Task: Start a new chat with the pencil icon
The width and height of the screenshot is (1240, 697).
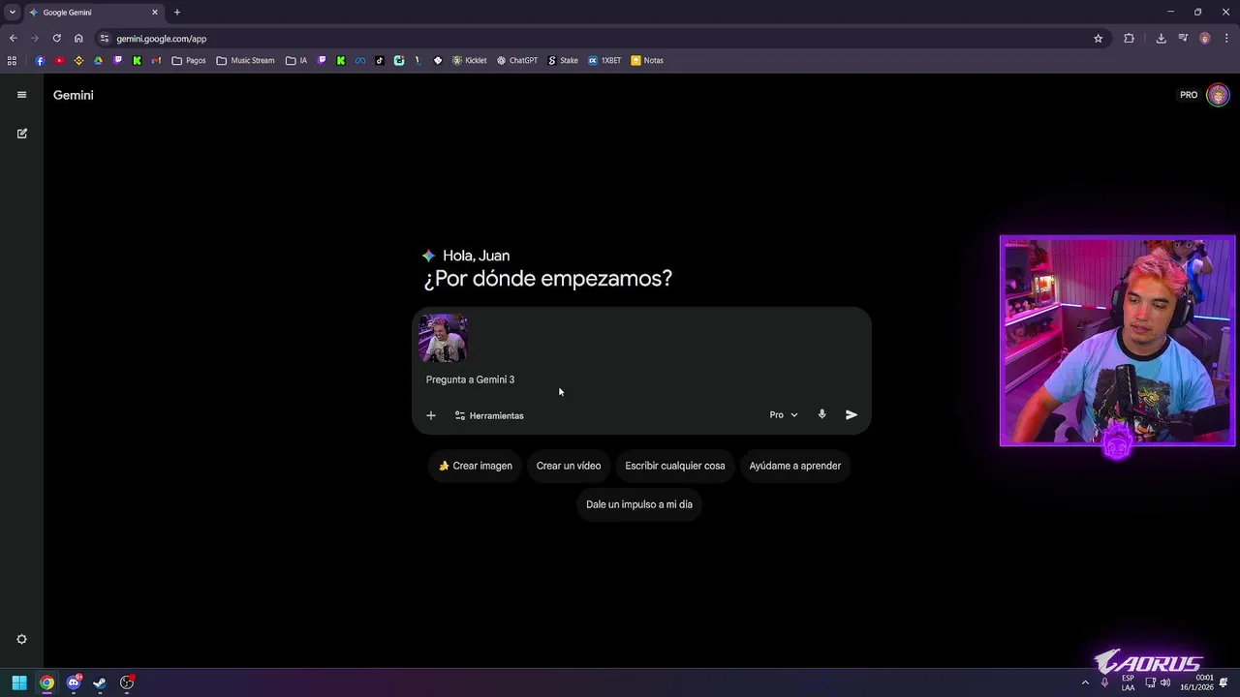Action: pos(21,134)
